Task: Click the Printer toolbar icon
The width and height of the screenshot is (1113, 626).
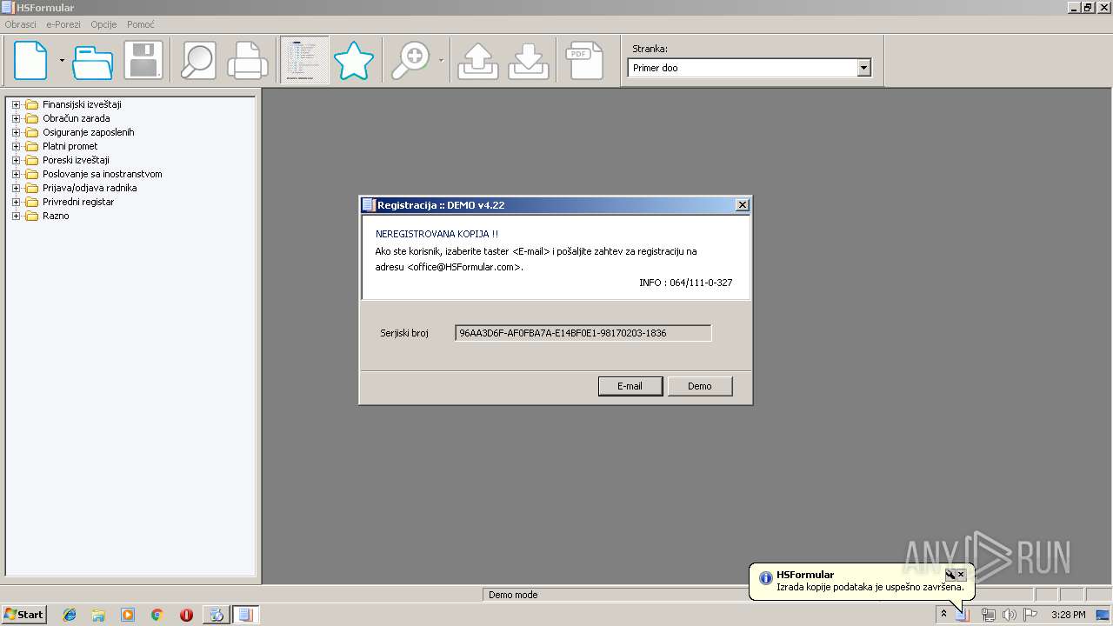Action: tap(248, 61)
